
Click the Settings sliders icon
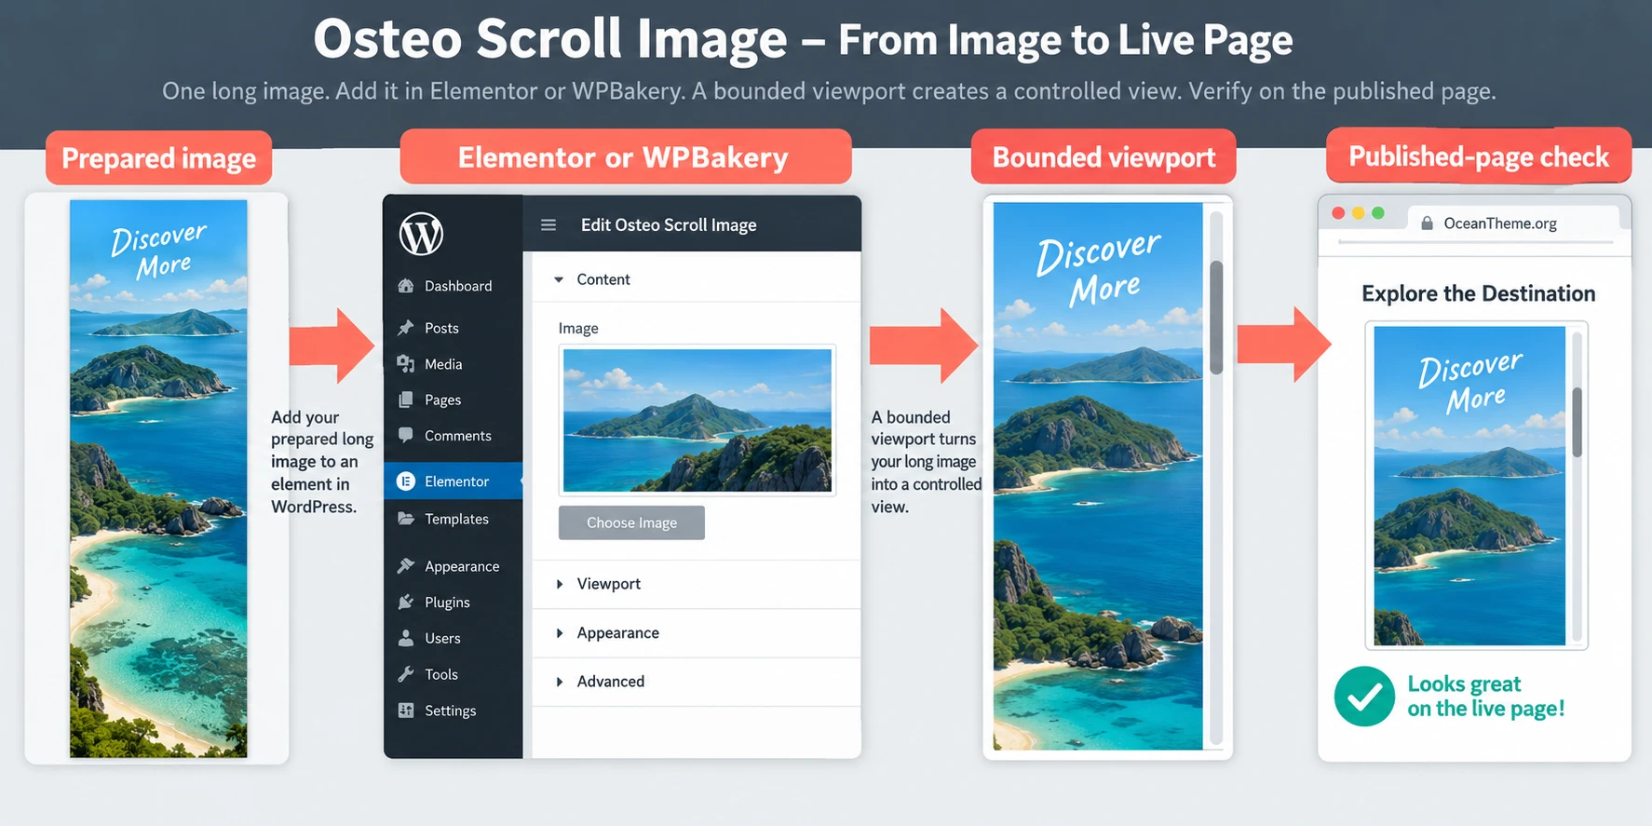406,711
